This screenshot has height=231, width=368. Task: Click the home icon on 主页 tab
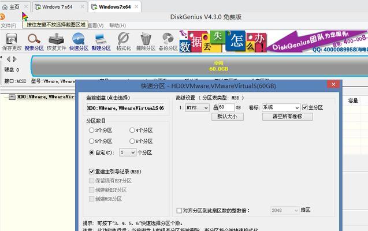[x=5, y=7]
